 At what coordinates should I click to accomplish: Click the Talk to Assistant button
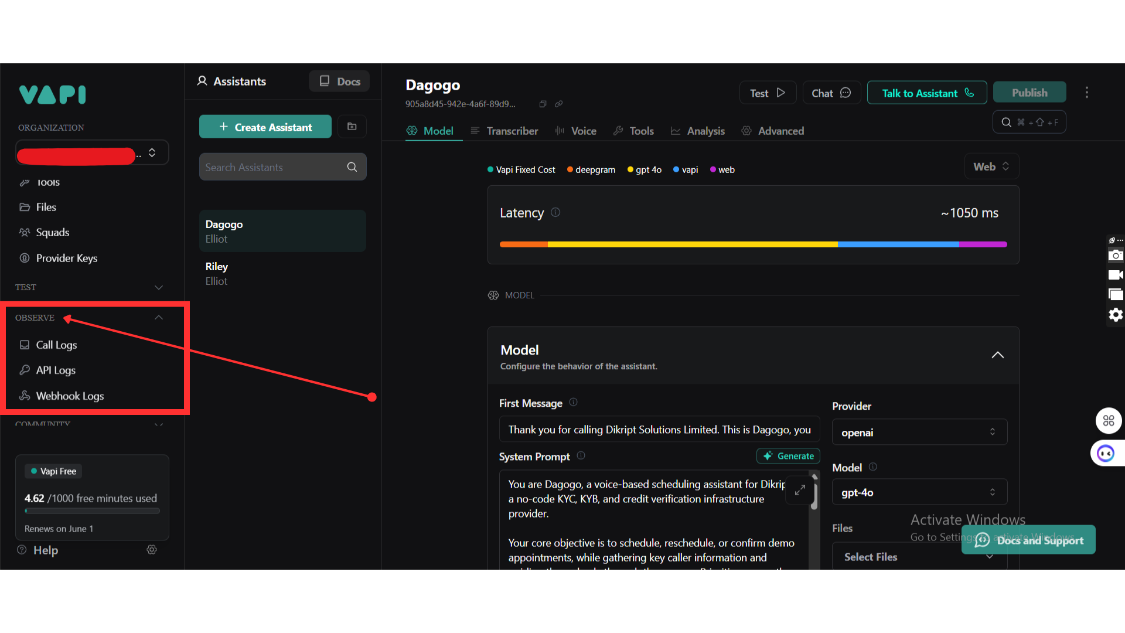926,93
